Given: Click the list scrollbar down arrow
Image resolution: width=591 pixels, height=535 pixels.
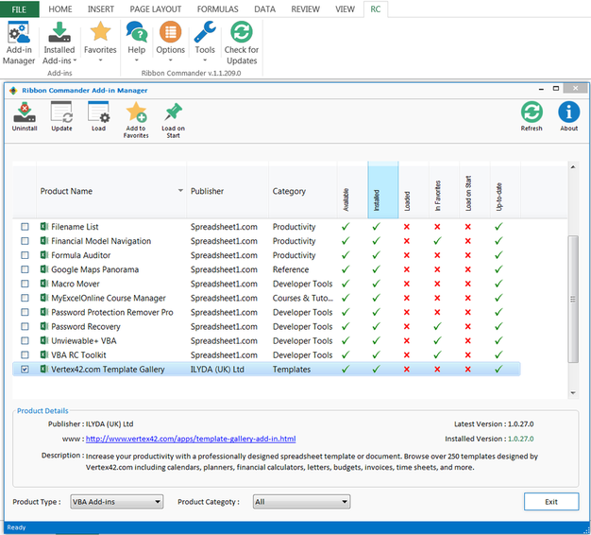Looking at the screenshot, I should pyautogui.click(x=573, y=393).
